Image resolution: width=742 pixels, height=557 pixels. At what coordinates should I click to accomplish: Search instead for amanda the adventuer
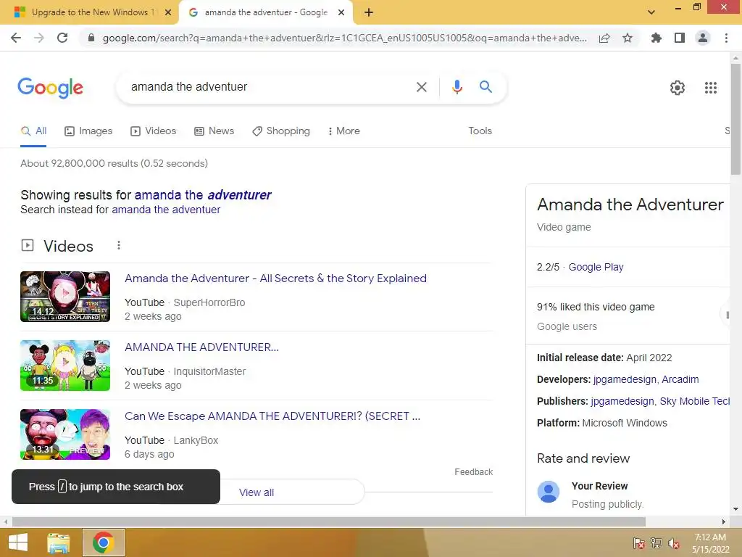tap(166, 210)
